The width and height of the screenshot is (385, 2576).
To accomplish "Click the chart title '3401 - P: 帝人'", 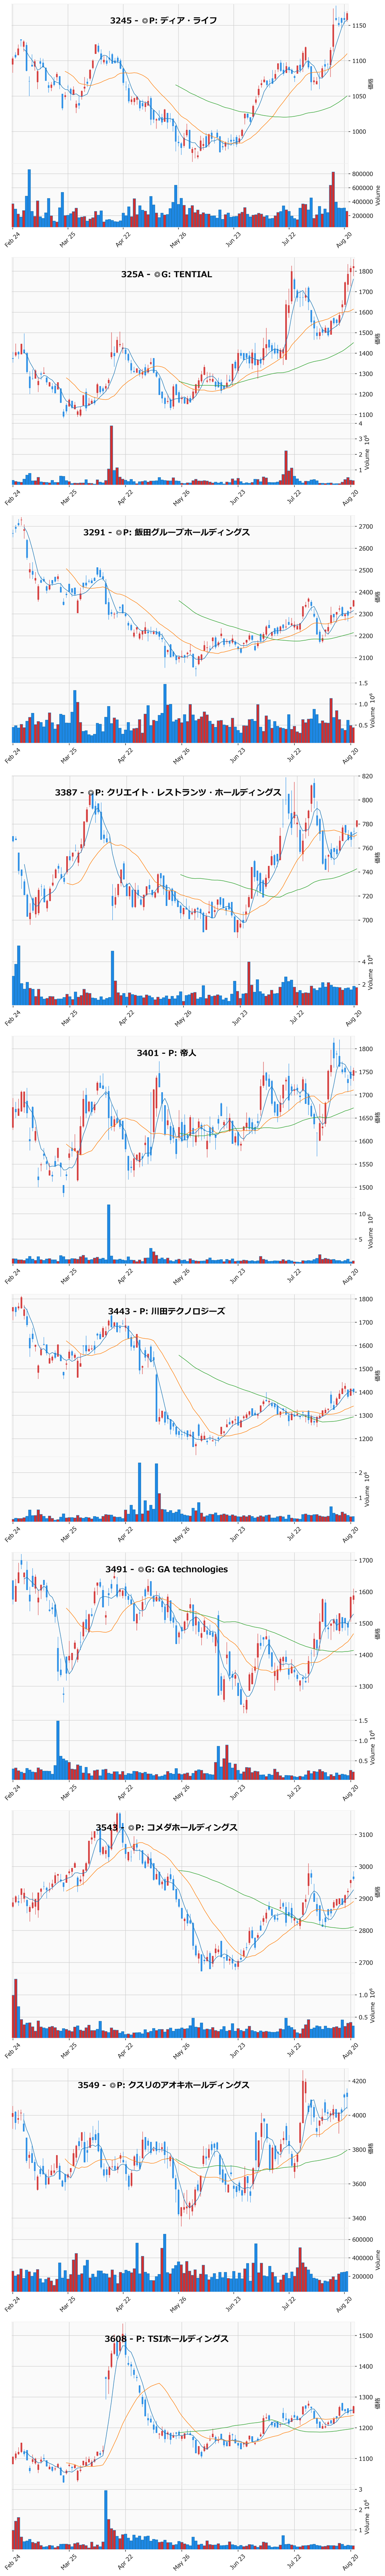I will coord(167,1052).
